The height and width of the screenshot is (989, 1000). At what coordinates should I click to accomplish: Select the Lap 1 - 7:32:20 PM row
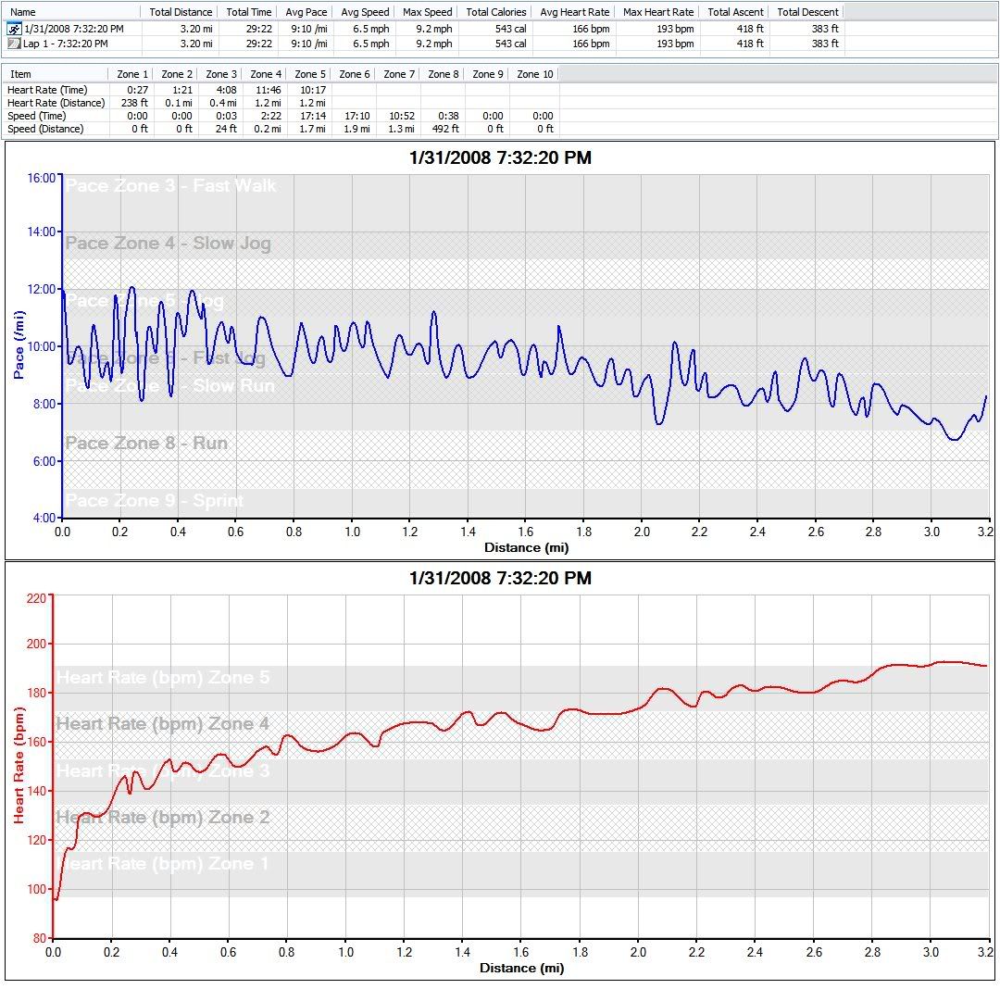[x=65, y=43]
